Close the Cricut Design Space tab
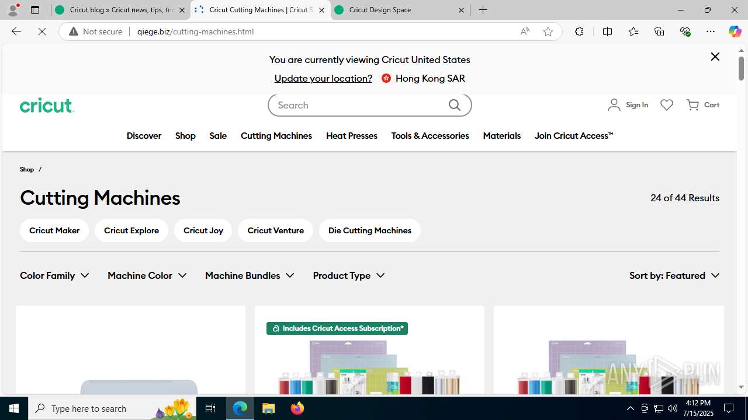 coord(461,10)
